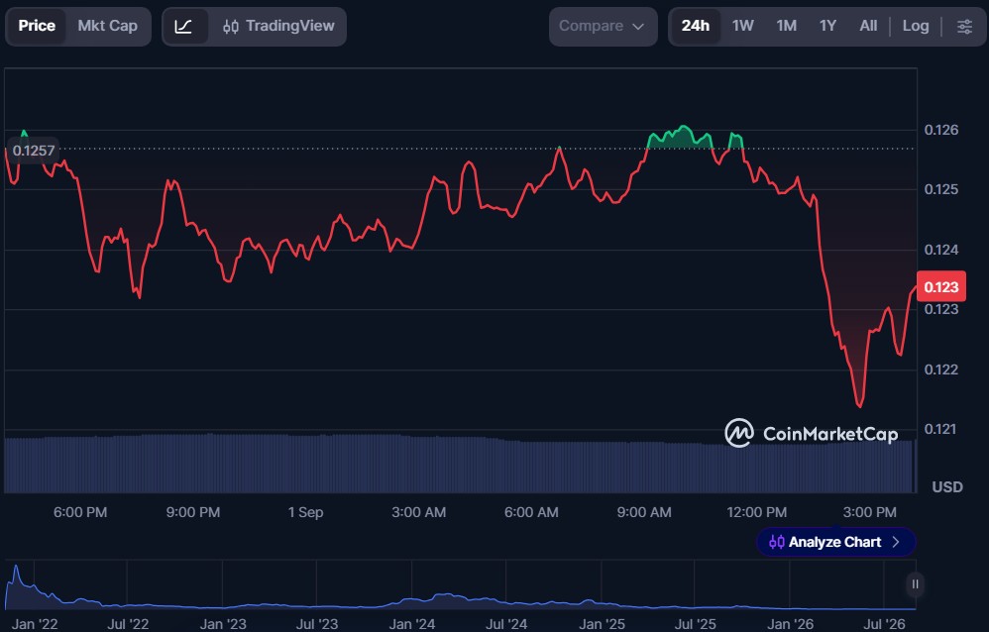Image resolution: width=989 pixels, height=632 pixels.
Task: Click the pause handle on range selector
Action: pyautogui.click(x=915, y=584)
